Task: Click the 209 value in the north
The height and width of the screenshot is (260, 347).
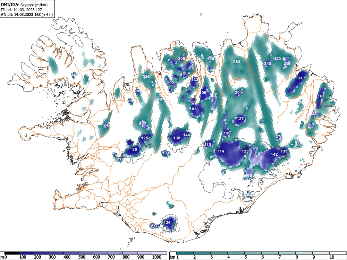Action: (x=181, y=59)
